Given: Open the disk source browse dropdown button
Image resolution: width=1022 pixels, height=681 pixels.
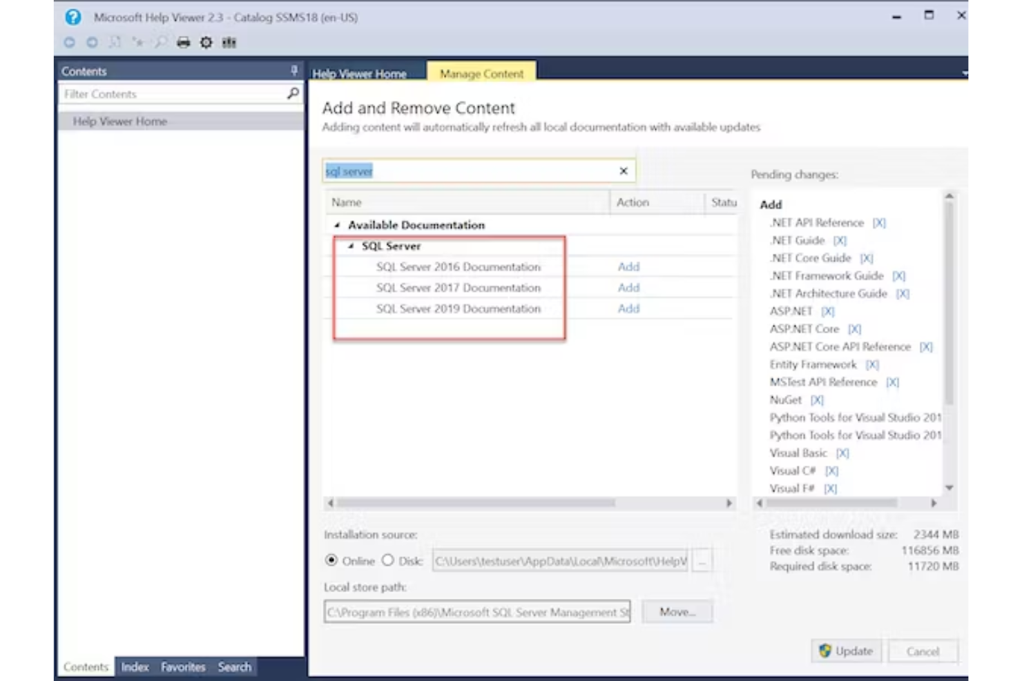Looking at the screenshot, I should [x=702, y=561].
